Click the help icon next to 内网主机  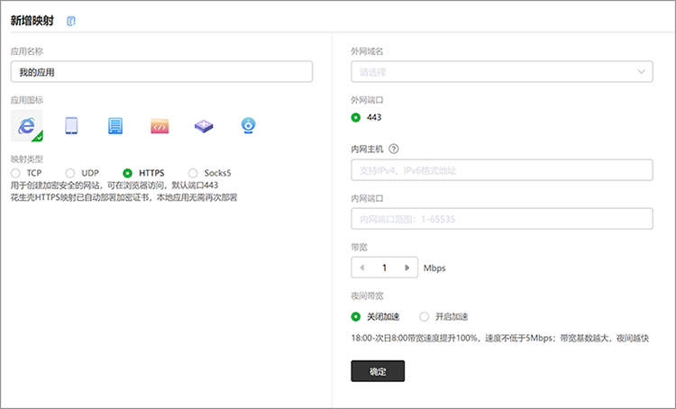pos(394,150)
